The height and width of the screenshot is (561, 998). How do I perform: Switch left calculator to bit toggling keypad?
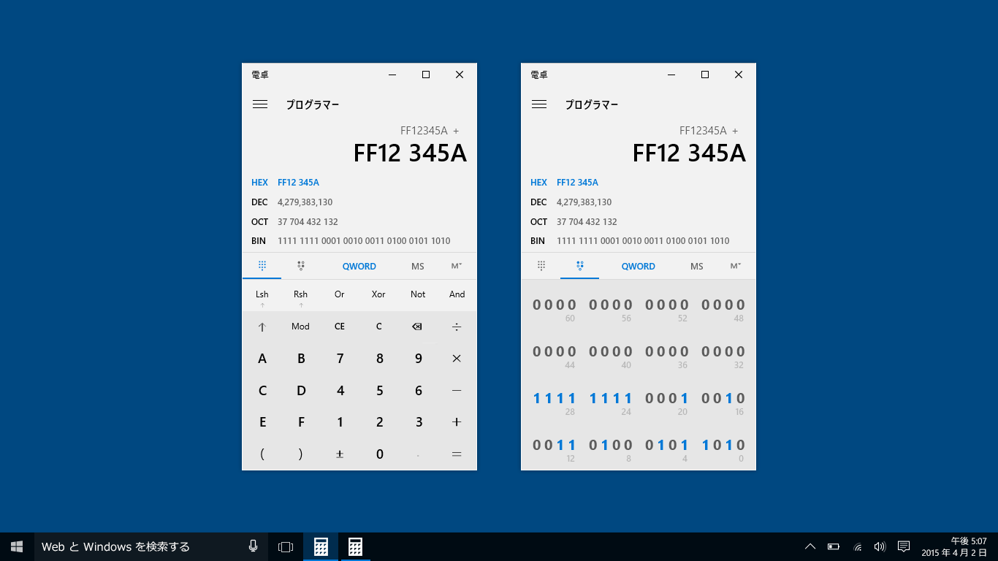(x=300, y=266)
